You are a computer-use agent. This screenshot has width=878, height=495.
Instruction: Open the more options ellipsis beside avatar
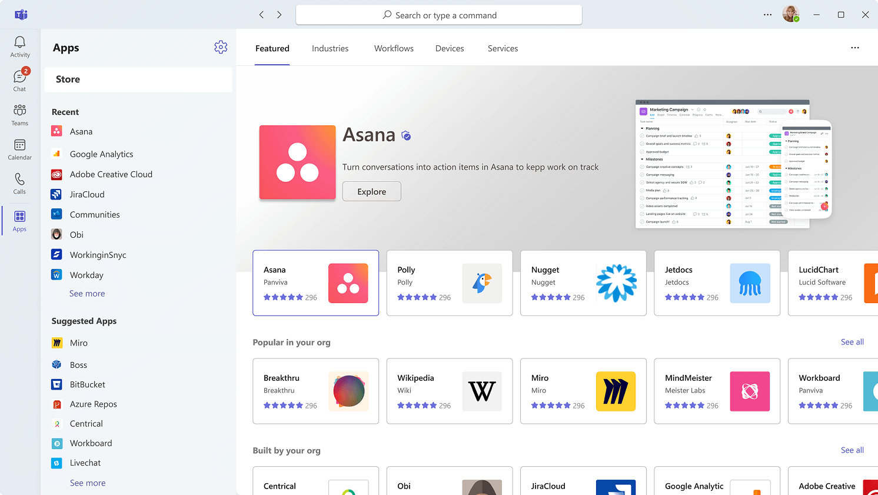[x=767, y=15]
